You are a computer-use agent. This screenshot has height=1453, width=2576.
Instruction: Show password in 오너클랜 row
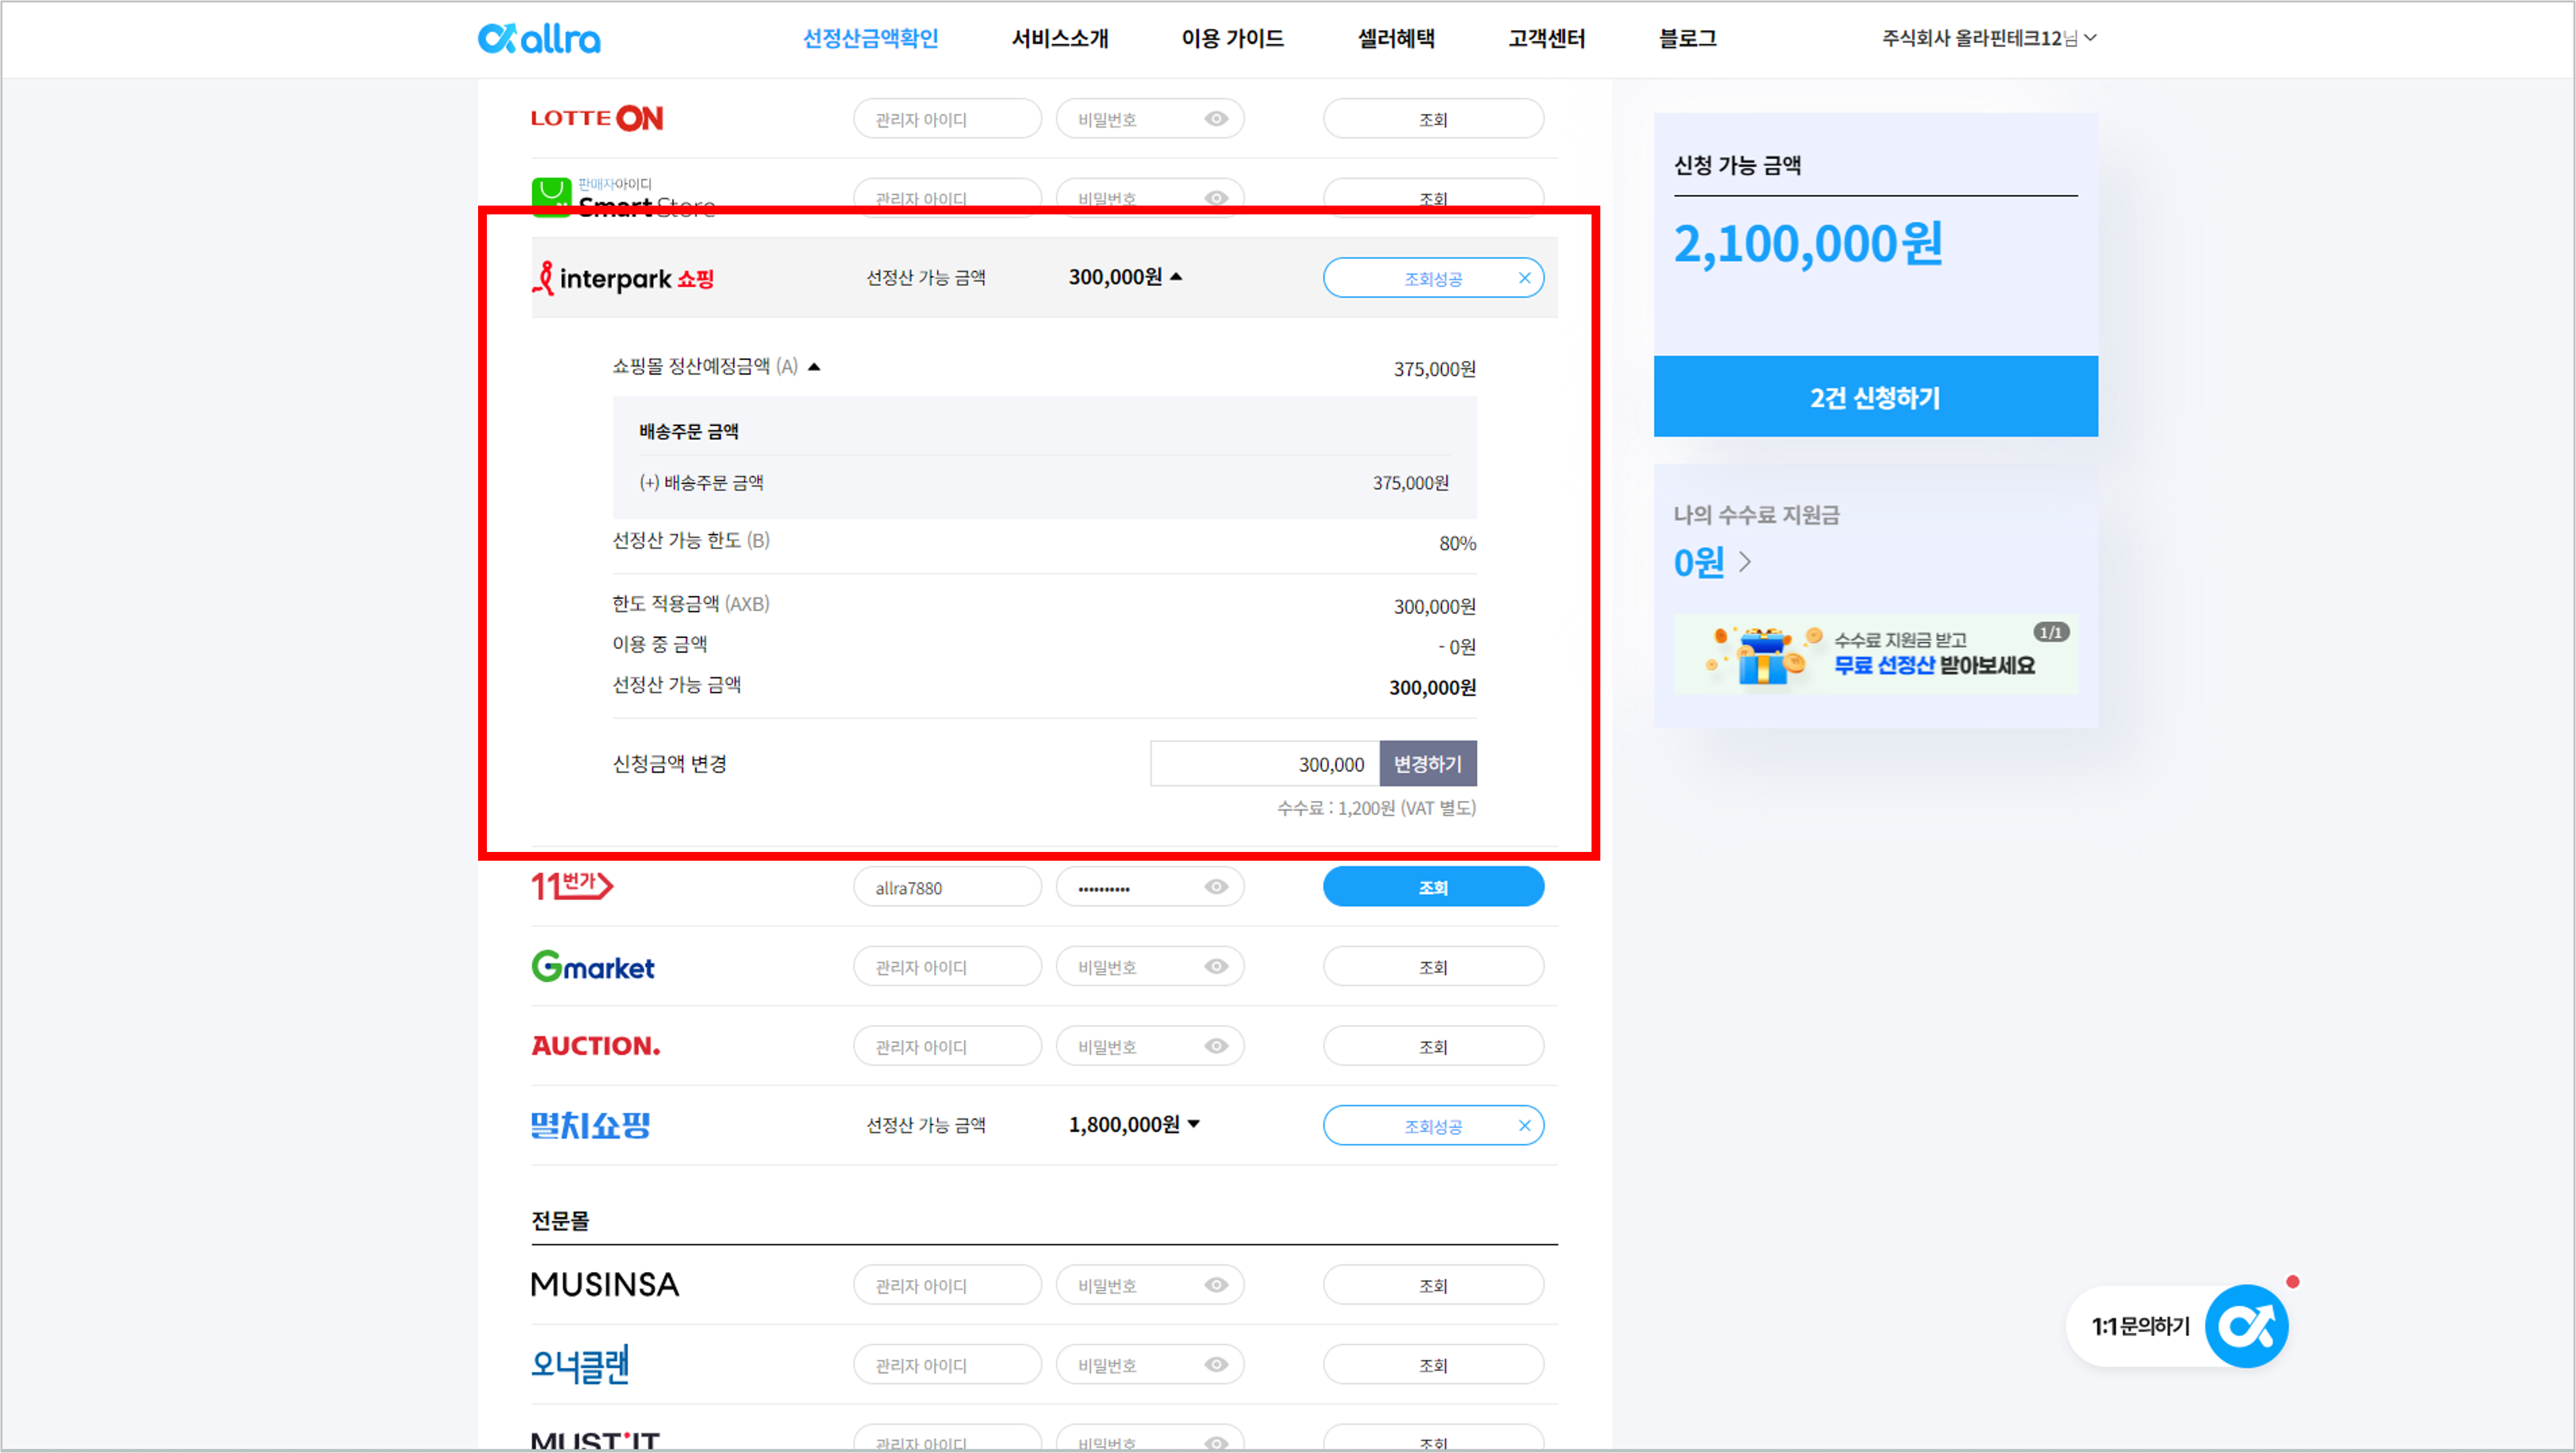click(x=1216, y=1364)
